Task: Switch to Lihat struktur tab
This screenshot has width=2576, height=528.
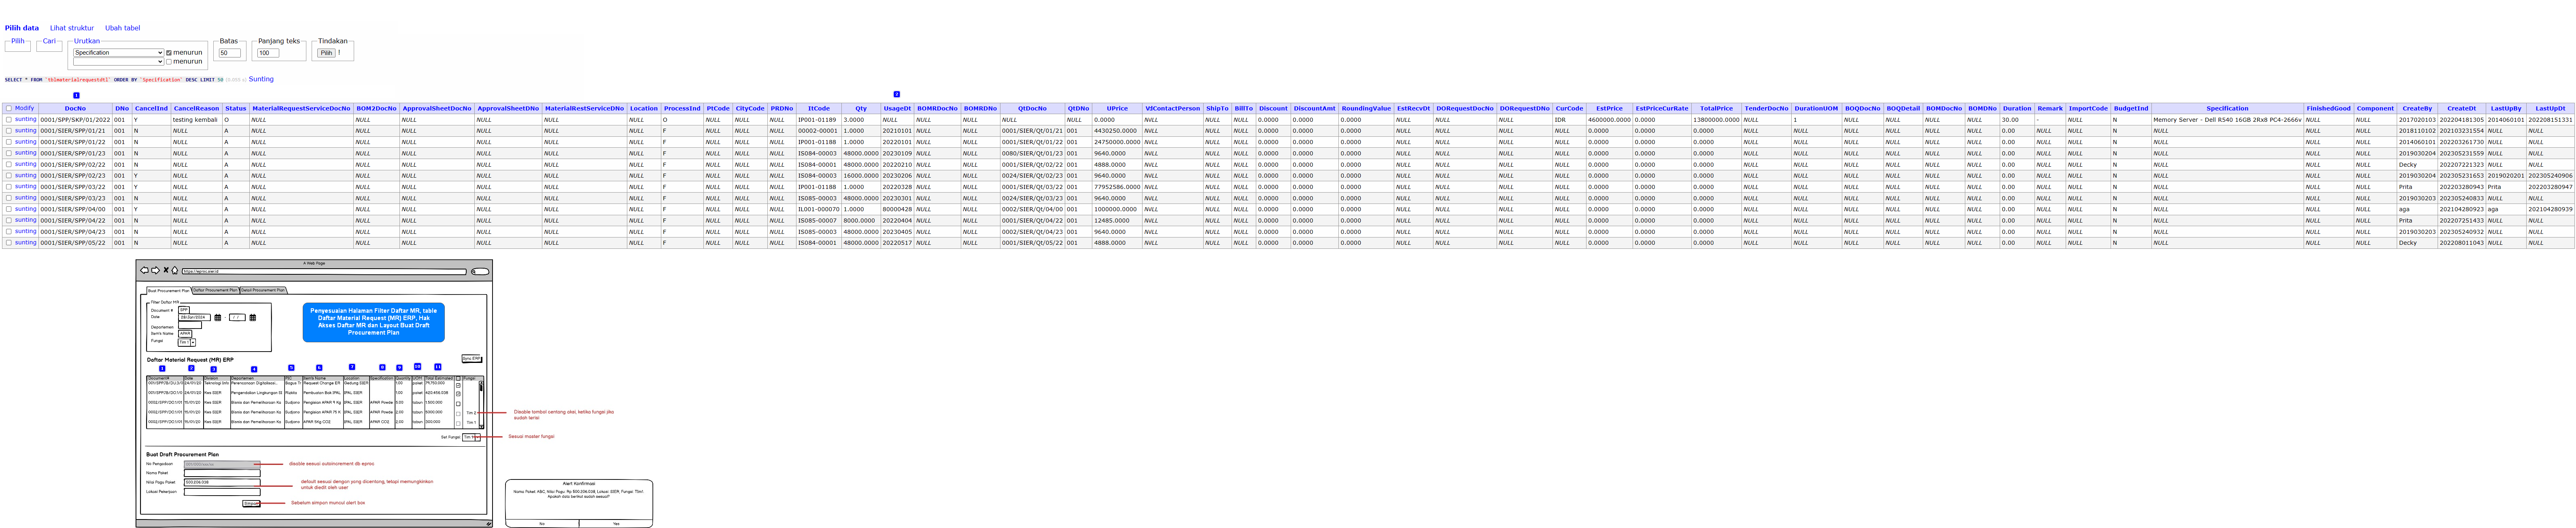Action: coord(72,28)
